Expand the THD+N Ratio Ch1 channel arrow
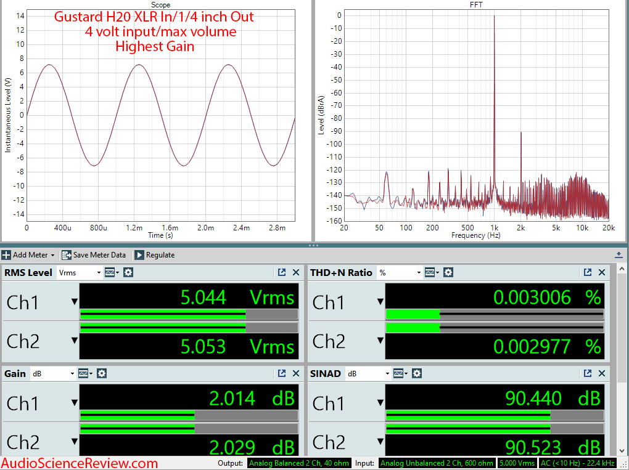 tap(380, 302)
